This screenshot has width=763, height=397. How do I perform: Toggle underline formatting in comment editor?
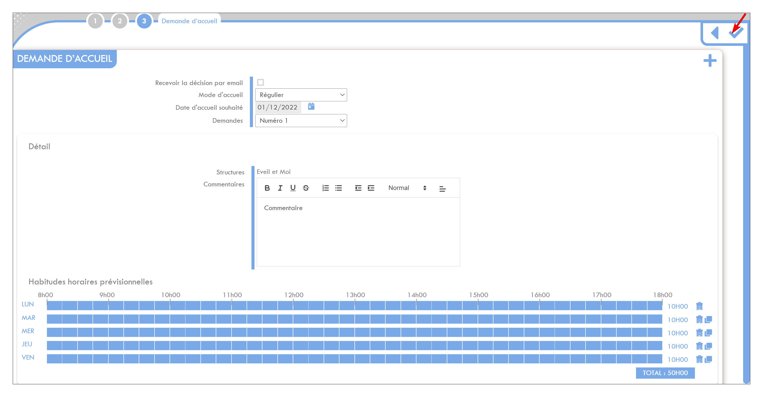pos(293,188)
